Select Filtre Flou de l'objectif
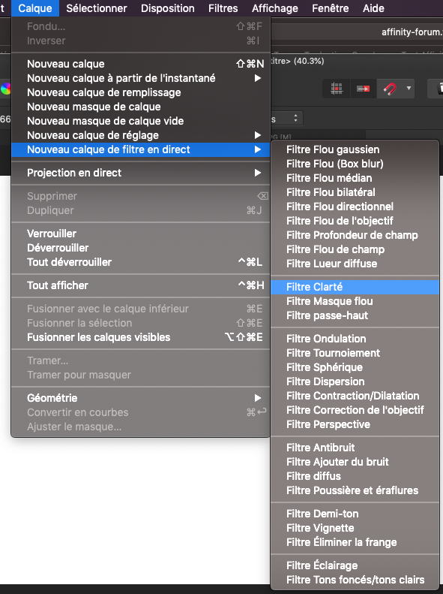The height and width of the screenshot is (594, 443). tap(355, 221)
